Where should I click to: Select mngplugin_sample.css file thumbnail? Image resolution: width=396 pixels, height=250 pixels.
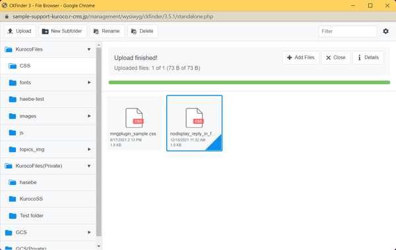point(134,123)
